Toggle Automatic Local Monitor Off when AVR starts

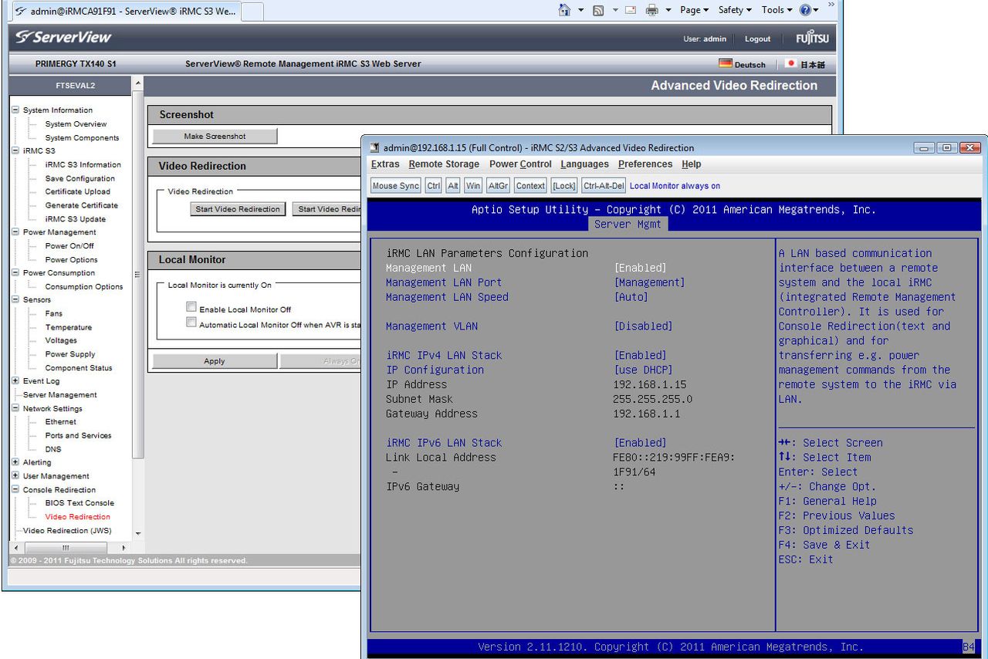pyautogui.click(x=191, y=323)
